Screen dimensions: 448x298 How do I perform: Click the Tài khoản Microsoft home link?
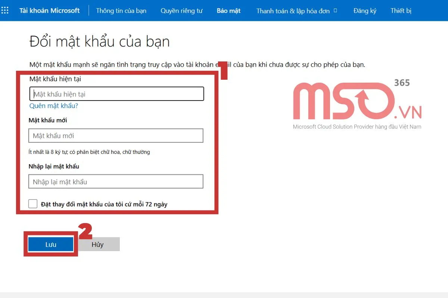[x=49, y=11]
